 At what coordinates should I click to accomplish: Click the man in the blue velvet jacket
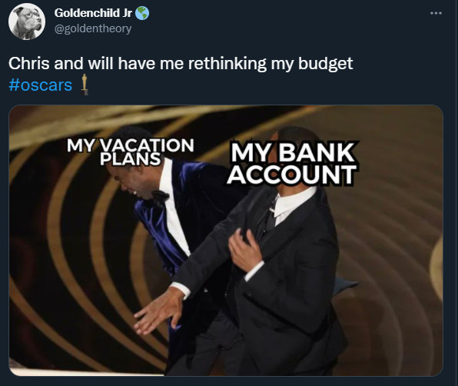[x=175, y=222]
